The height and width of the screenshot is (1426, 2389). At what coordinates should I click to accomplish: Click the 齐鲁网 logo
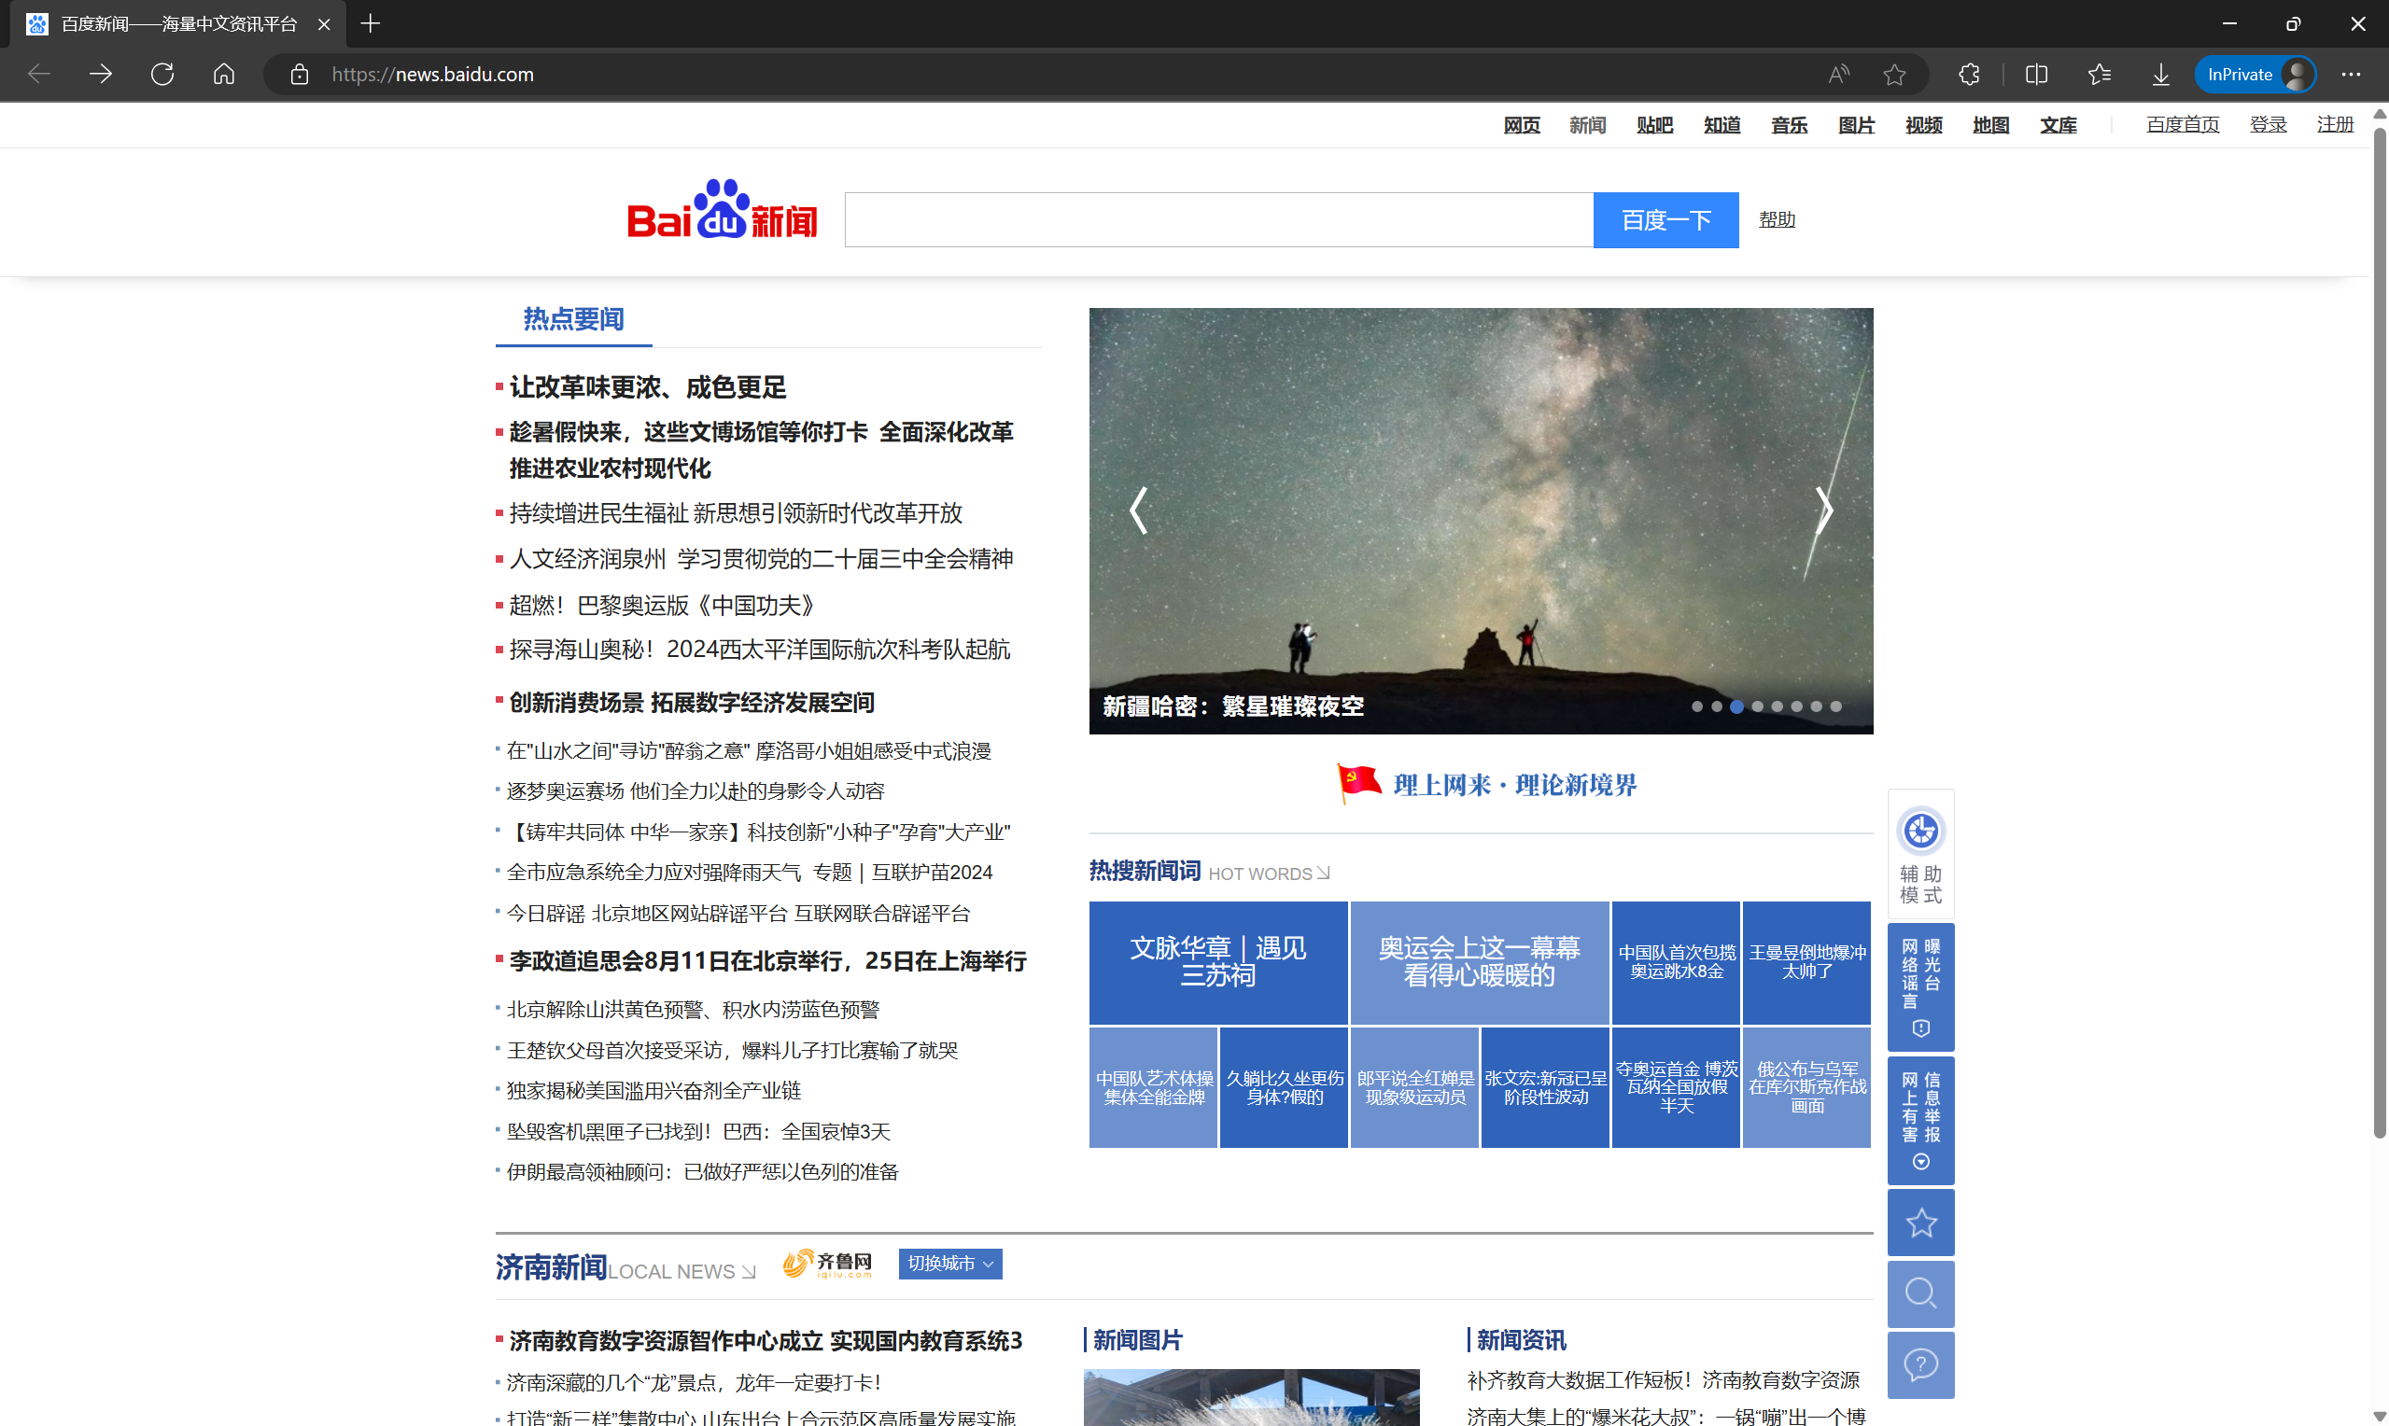(827, 1264)
